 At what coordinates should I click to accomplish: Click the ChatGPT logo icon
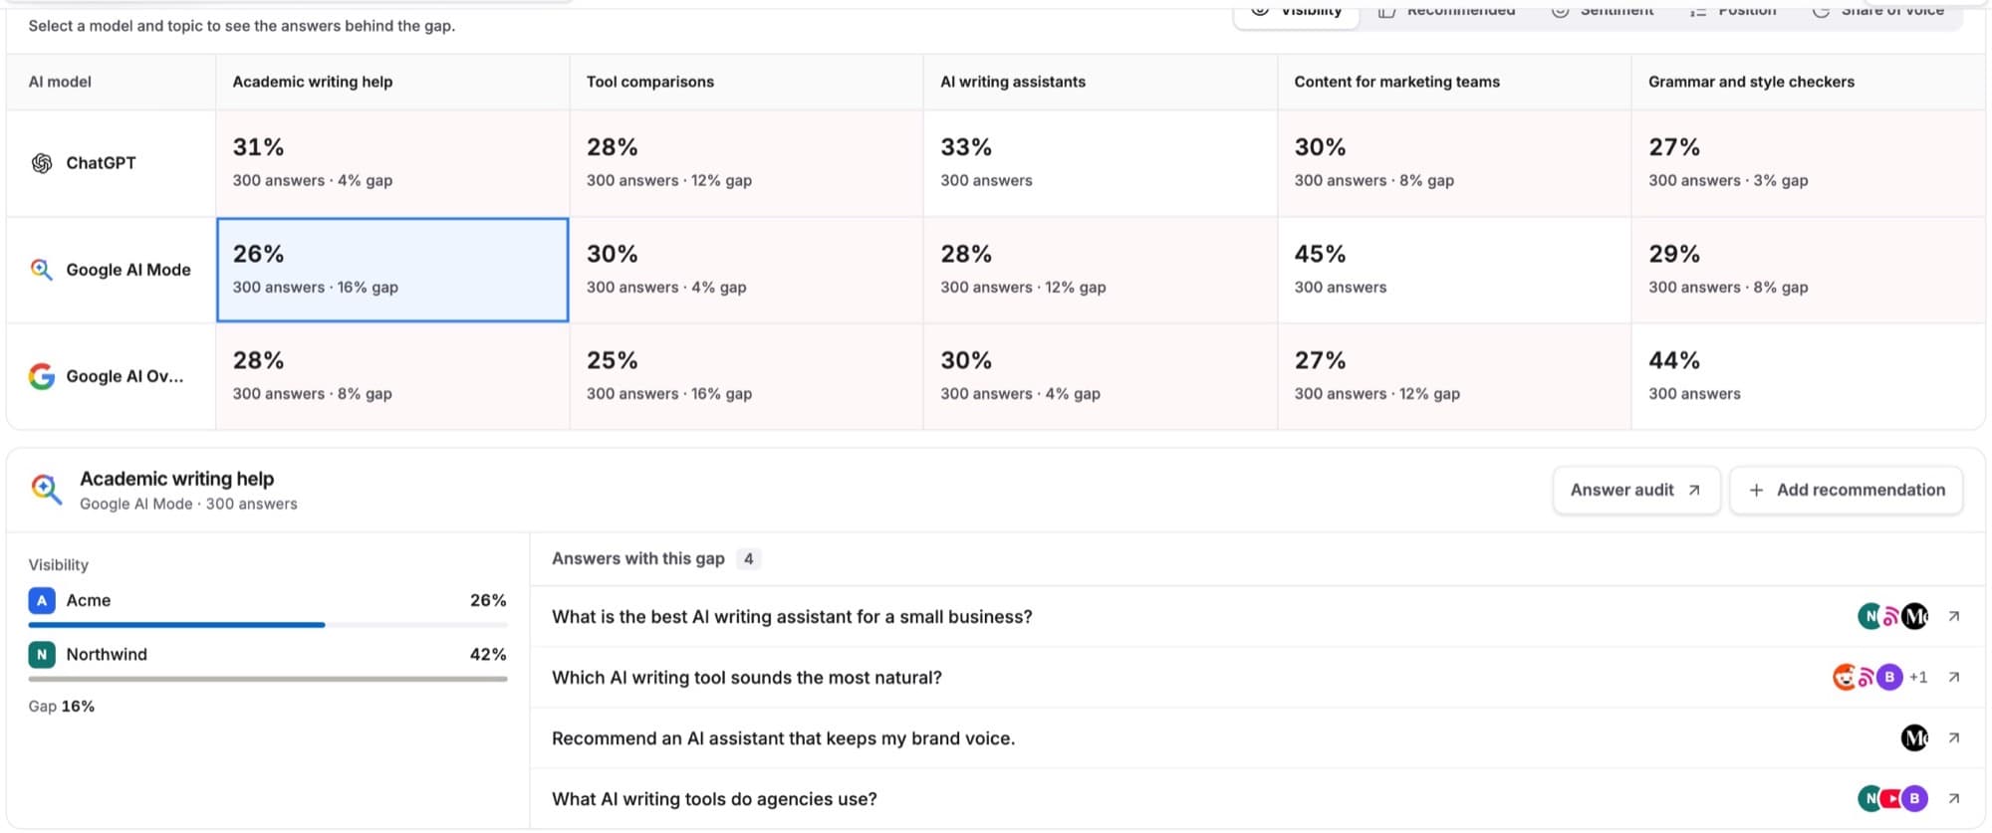coord(42,163)
